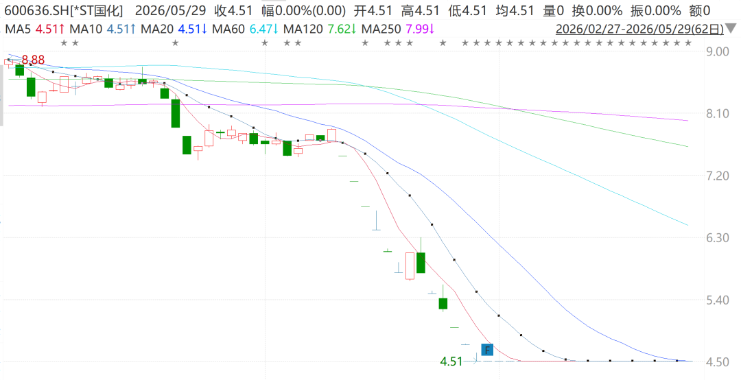Click the 7.20 price axis label

pyautogui.click(x=717, y=176)
